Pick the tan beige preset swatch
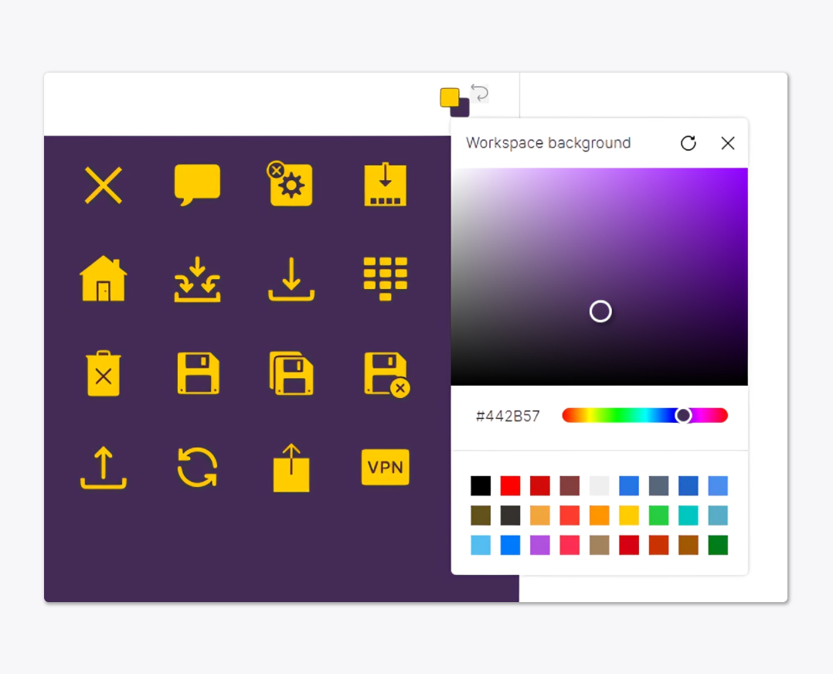The height and width of the screenshot is (674, 833). [600, 545]
